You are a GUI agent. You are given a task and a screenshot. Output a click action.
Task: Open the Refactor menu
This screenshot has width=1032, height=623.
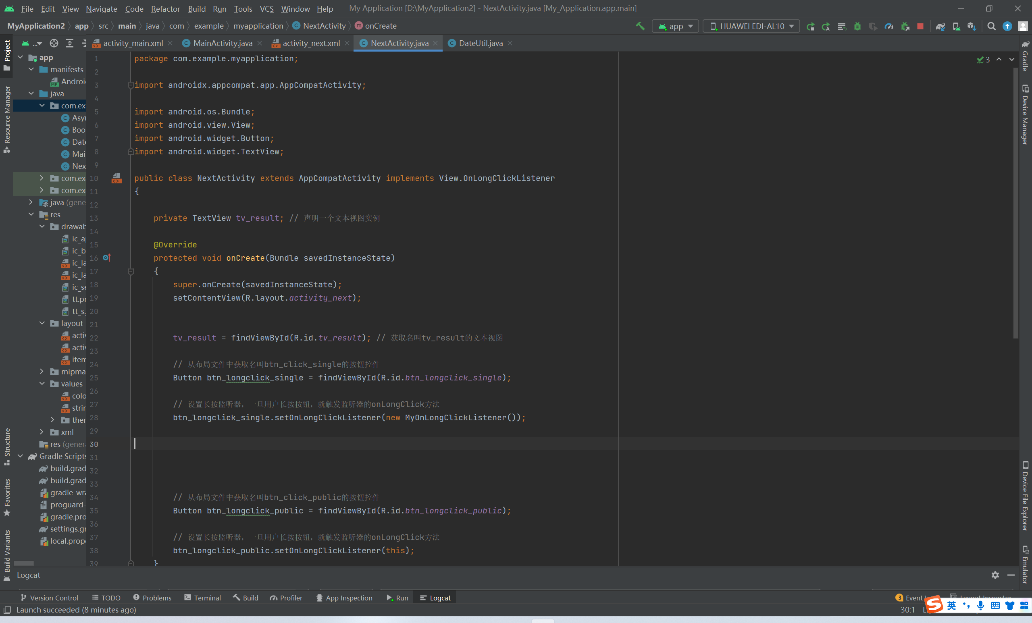pos(165,8)
